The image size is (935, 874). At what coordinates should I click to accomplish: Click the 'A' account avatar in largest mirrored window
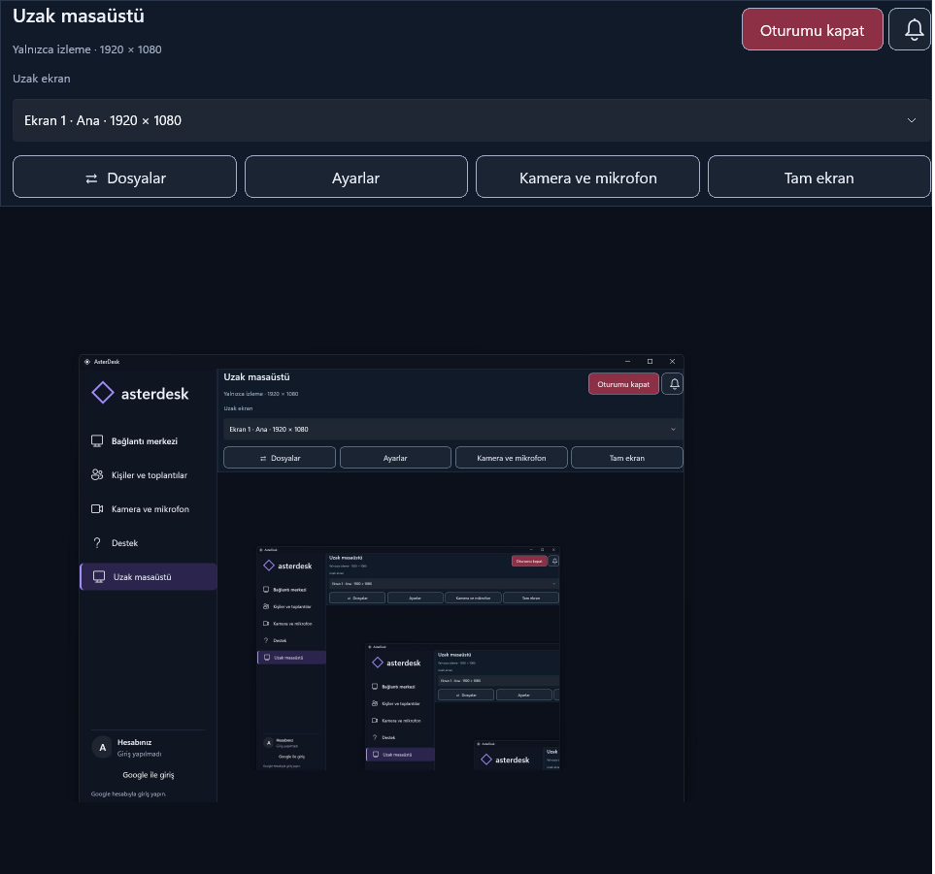(102, 747)
